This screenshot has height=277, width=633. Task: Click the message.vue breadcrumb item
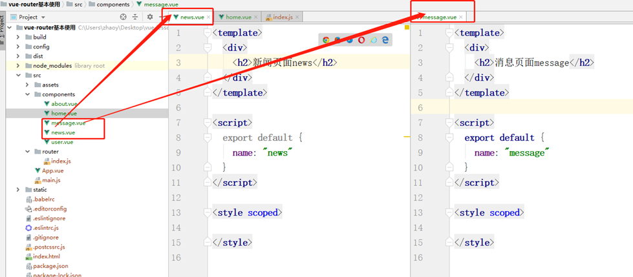(x=158, y=5)
